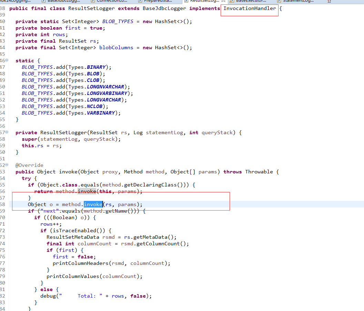Image resolution: width=364 pixels, height=311 pixels.
Task: Collapse the static initializer block fold marker
Action: pos(7,61)
